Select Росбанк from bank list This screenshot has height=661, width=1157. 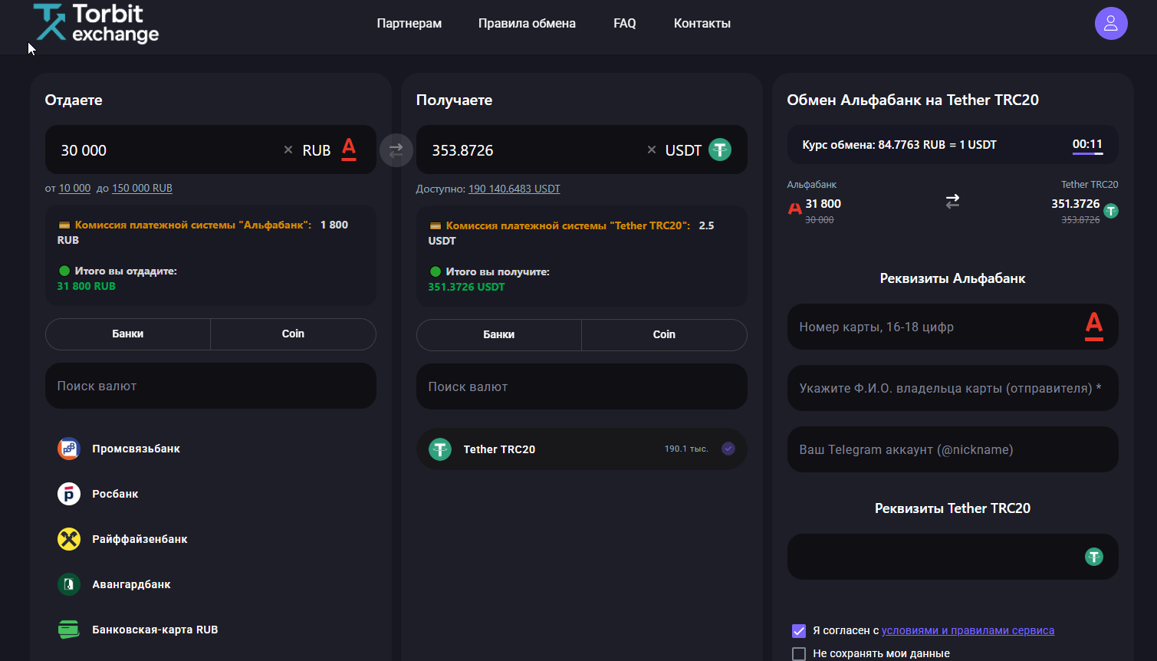tap(115, 494)
